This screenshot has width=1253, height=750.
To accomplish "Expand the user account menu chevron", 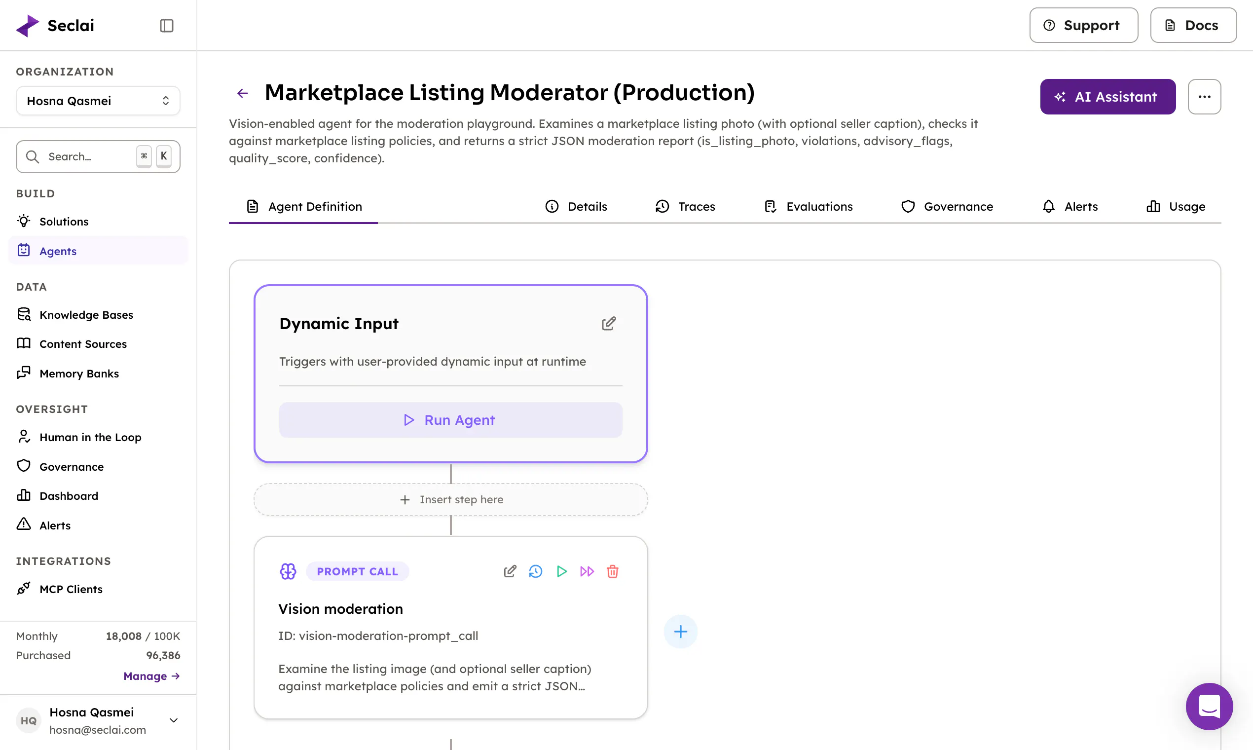I will coord(173,720).
